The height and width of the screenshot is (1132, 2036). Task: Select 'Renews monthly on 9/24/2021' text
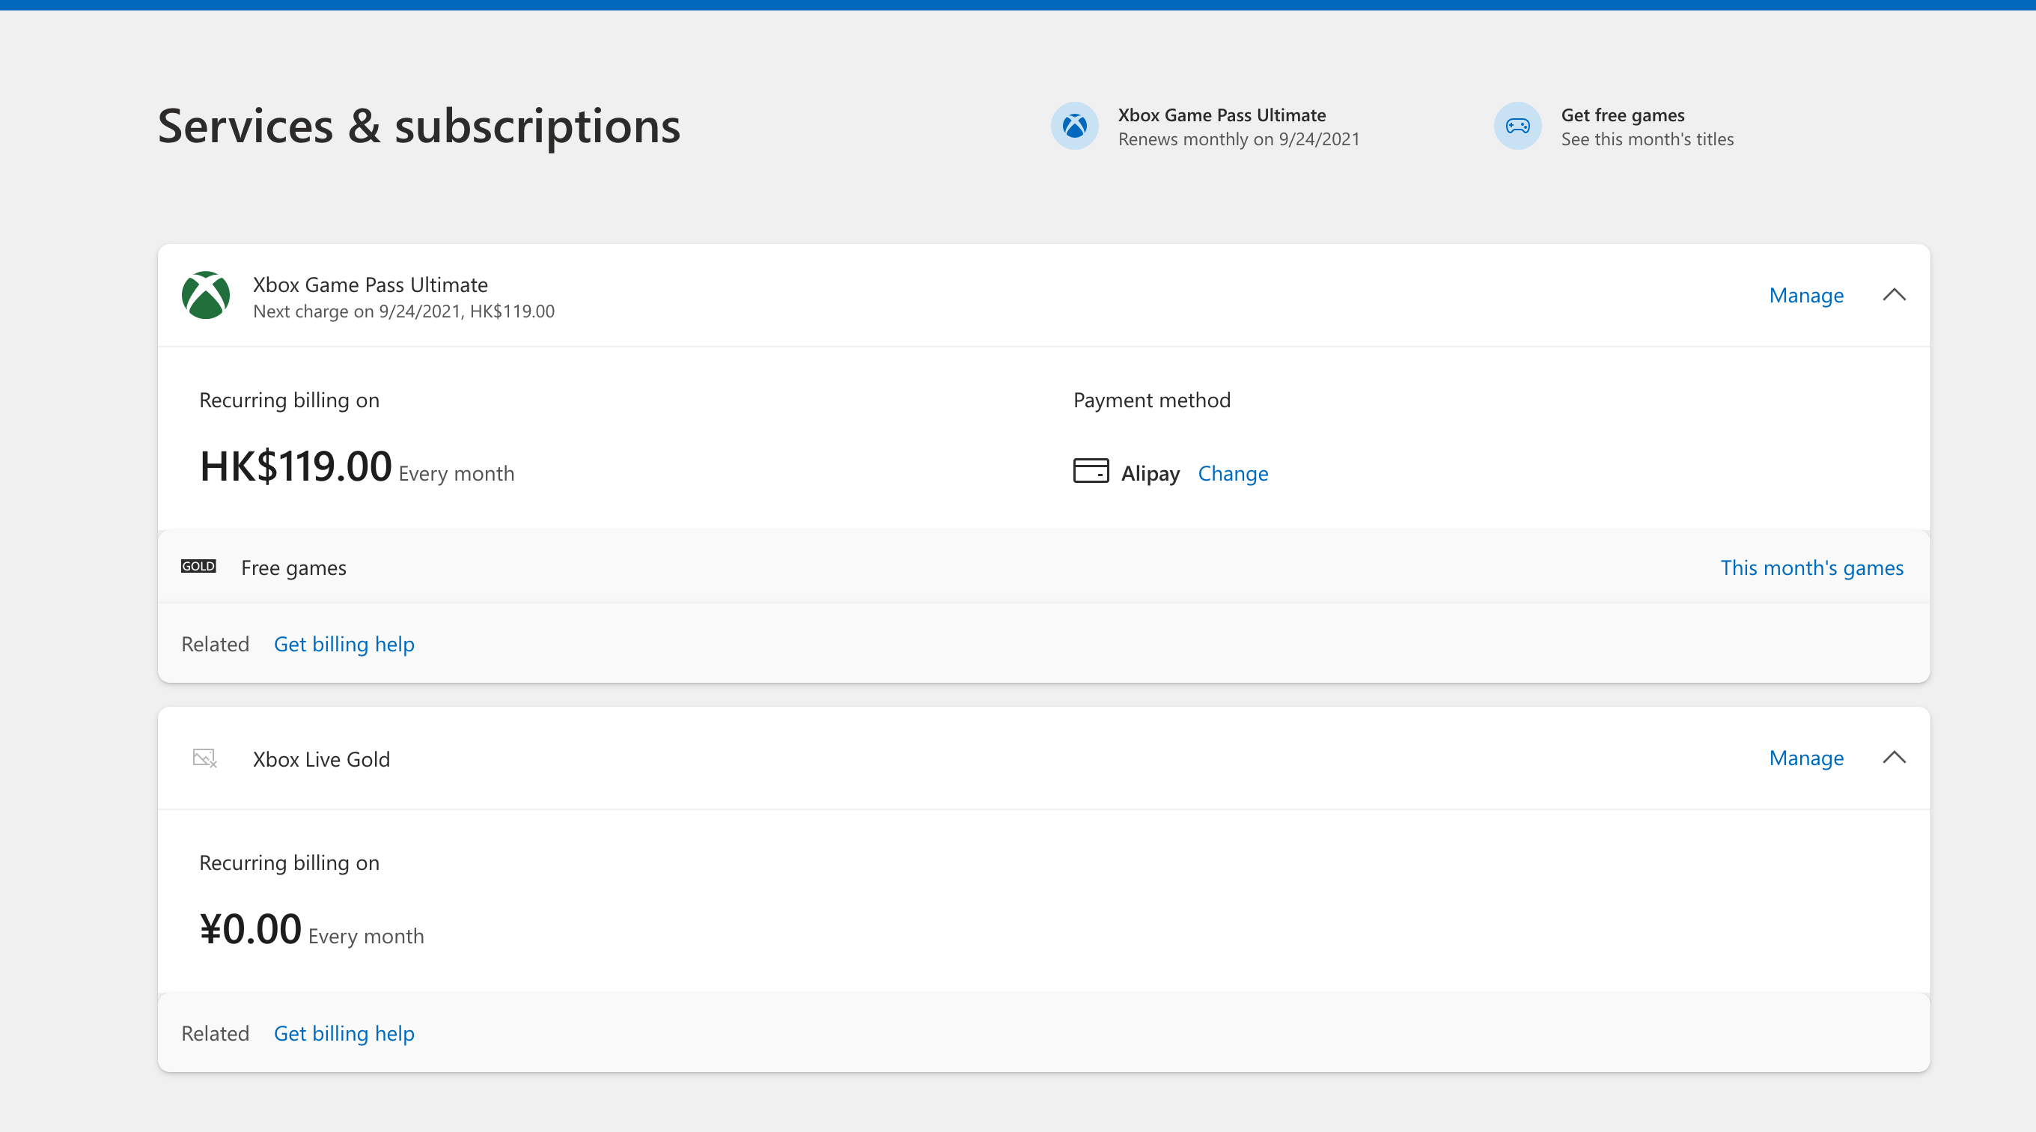(x=1239, y=139)
